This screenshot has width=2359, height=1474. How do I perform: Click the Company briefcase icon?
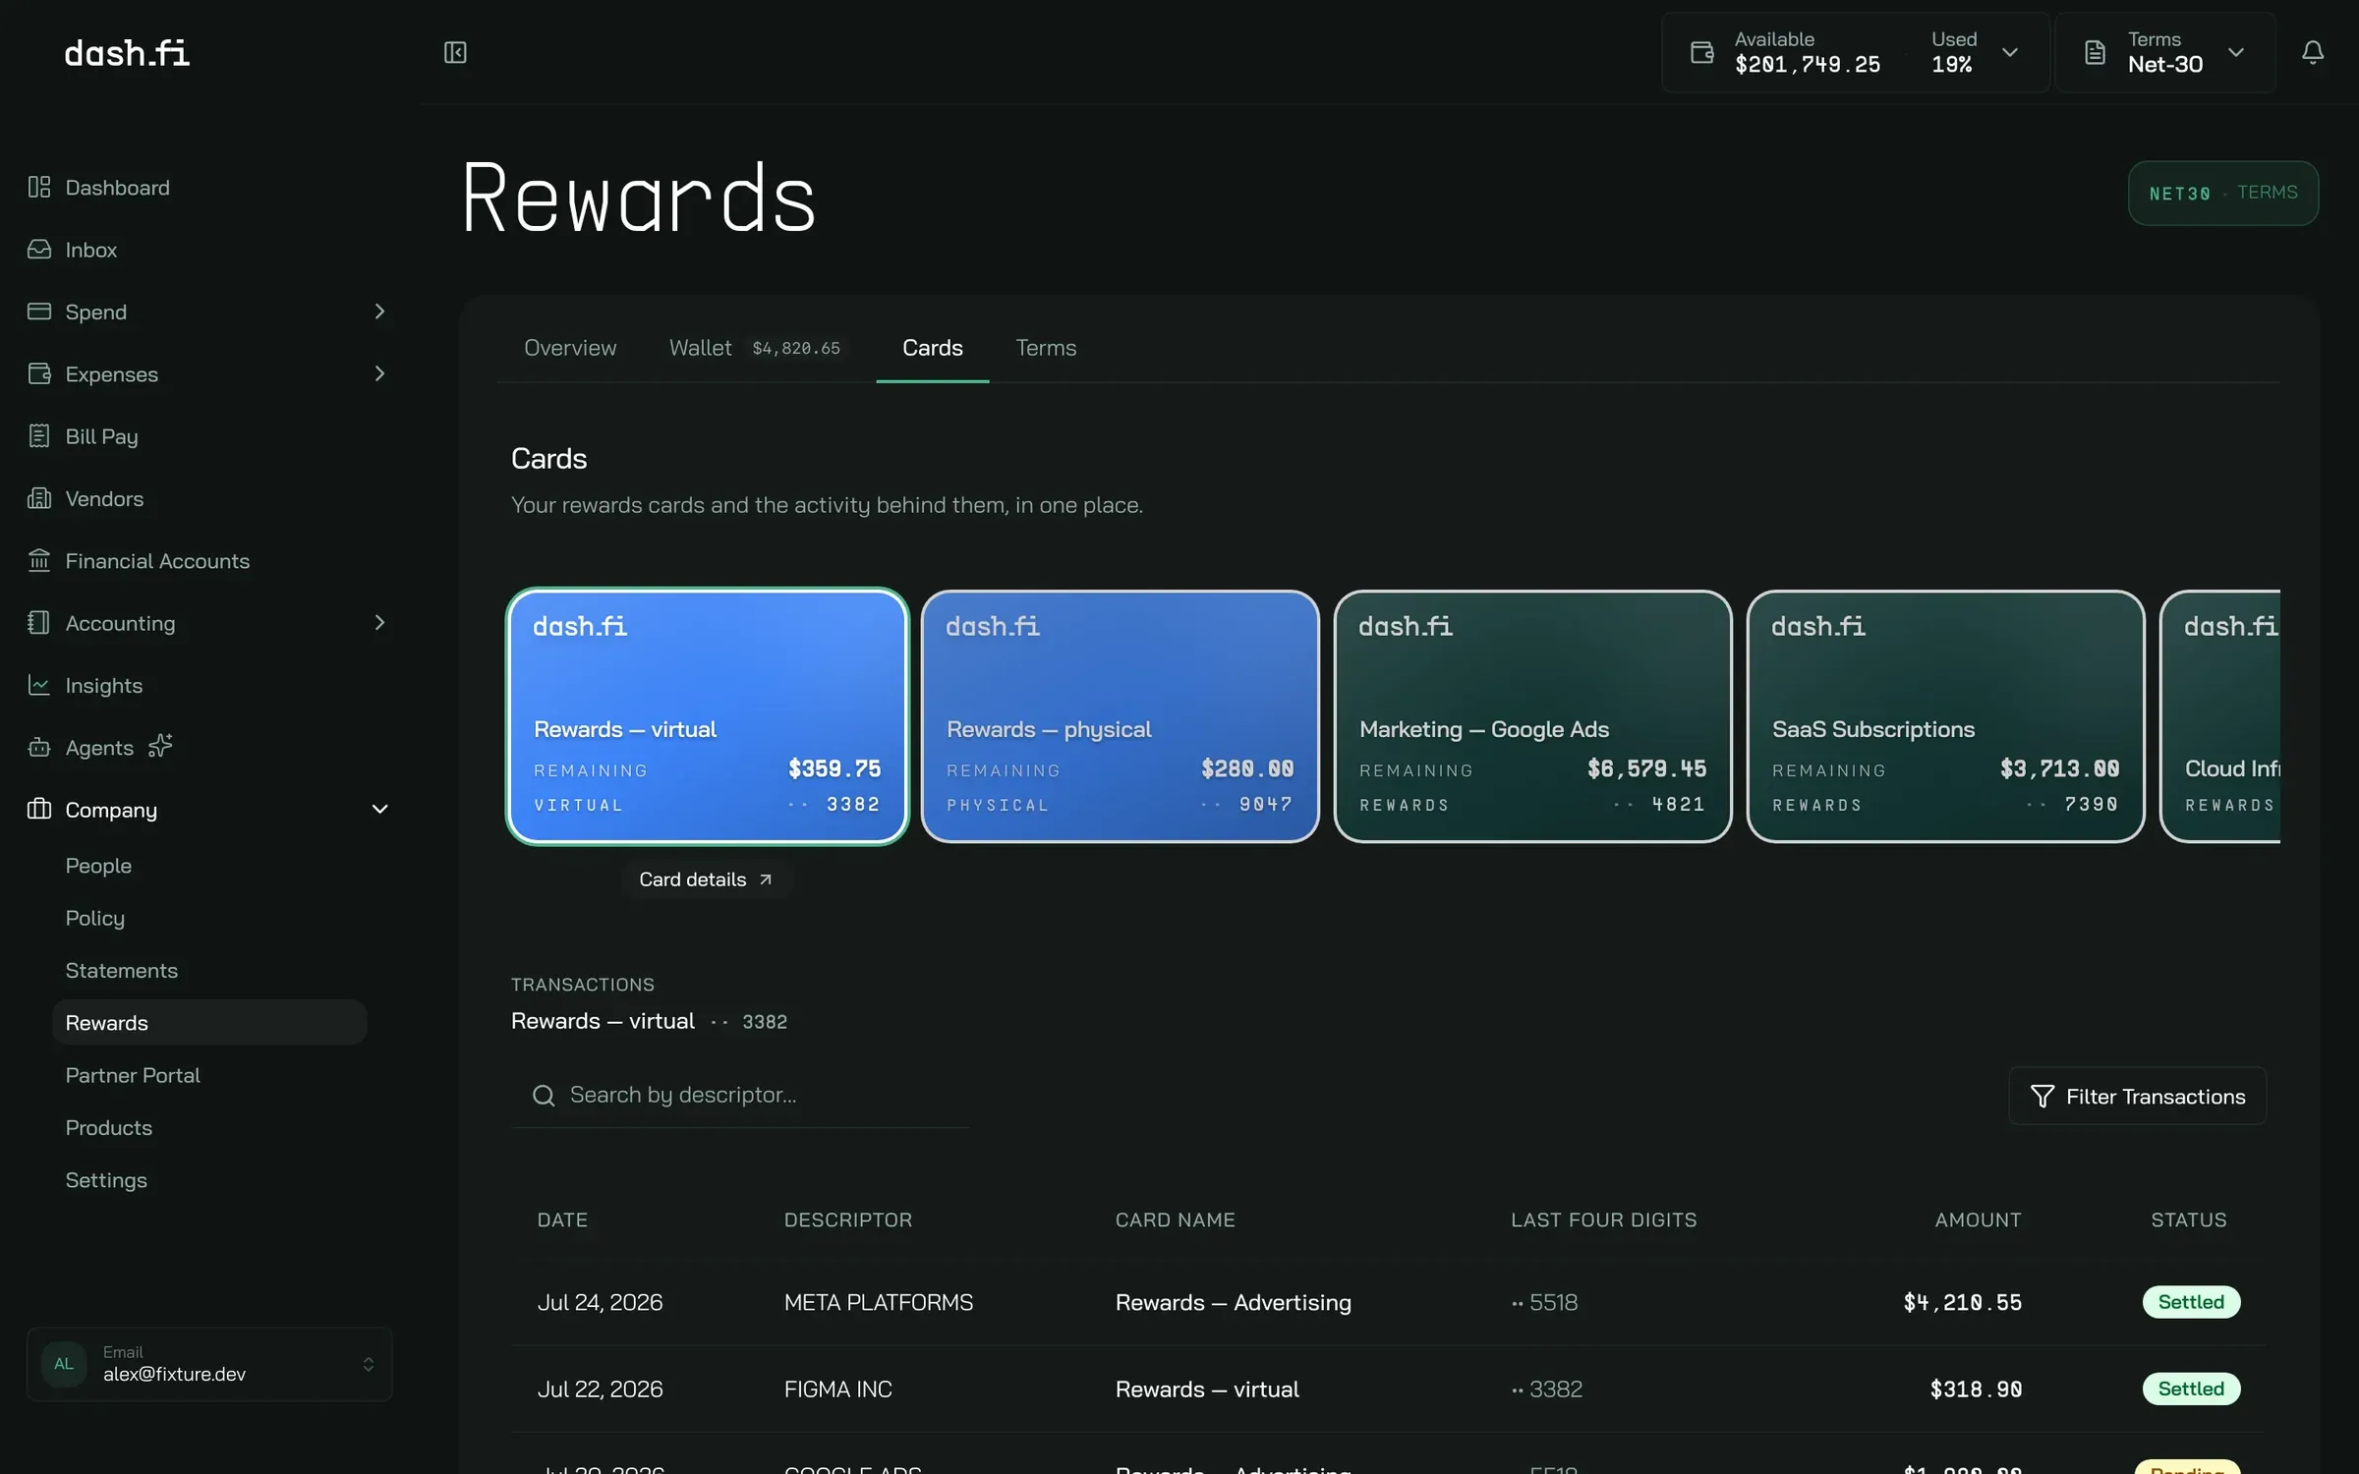pos(39,809)
